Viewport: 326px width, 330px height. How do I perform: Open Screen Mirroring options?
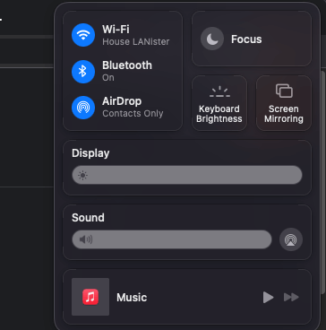point(284,103)
